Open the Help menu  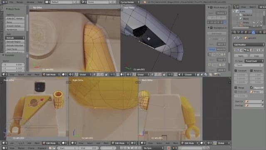click(x=40, y=2)
